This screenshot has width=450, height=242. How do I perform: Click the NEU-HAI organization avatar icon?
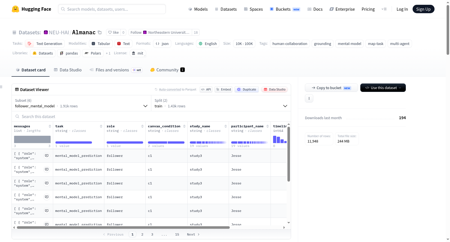tap(46, 32)
